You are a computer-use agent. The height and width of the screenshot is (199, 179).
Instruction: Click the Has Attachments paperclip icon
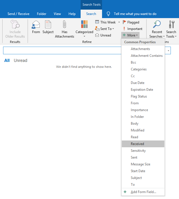pos(65,24)
